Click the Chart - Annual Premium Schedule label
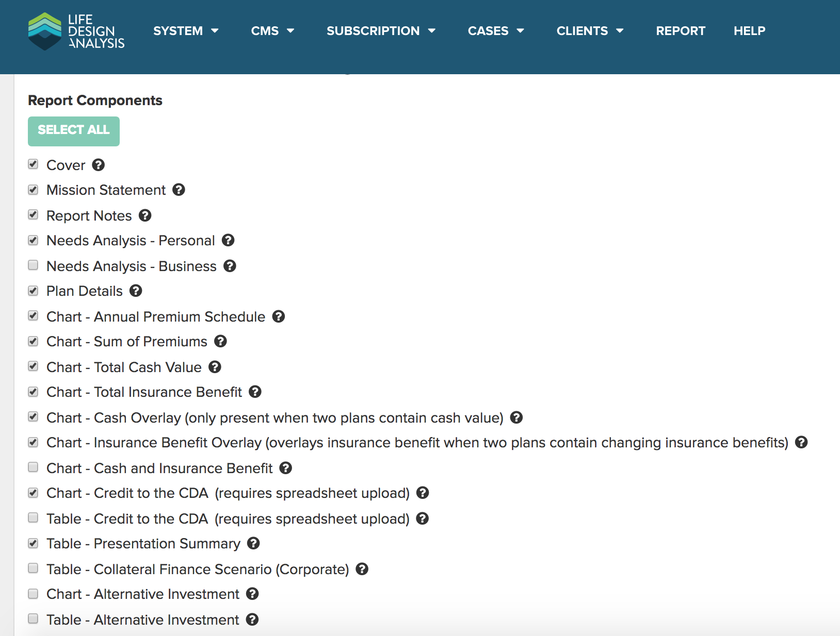840x636 pixels. (x=156, y=316)
